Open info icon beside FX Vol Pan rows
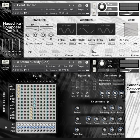This screenshot has height=140, width=140. tap(6, 127)
